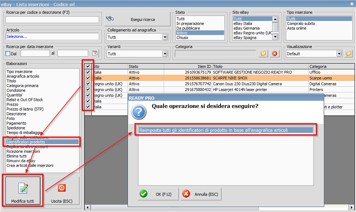This screenshot has height=212, width=356.
Task: Select In preparazione in Stato list
Action: (200, 23)
